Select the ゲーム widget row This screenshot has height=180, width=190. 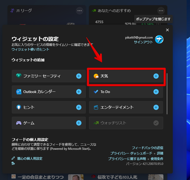pos(49,123)
